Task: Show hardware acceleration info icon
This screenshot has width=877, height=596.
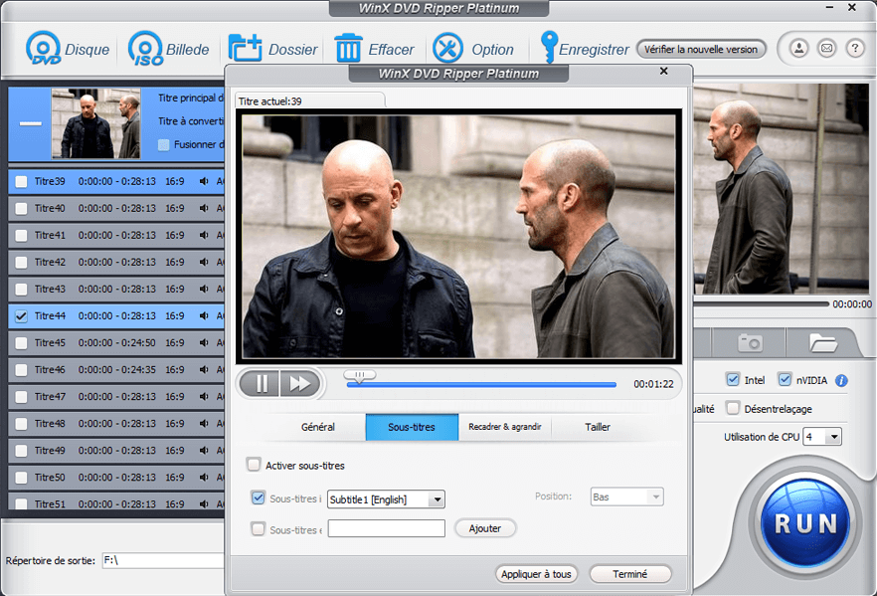Action: [x=841, y=380]
